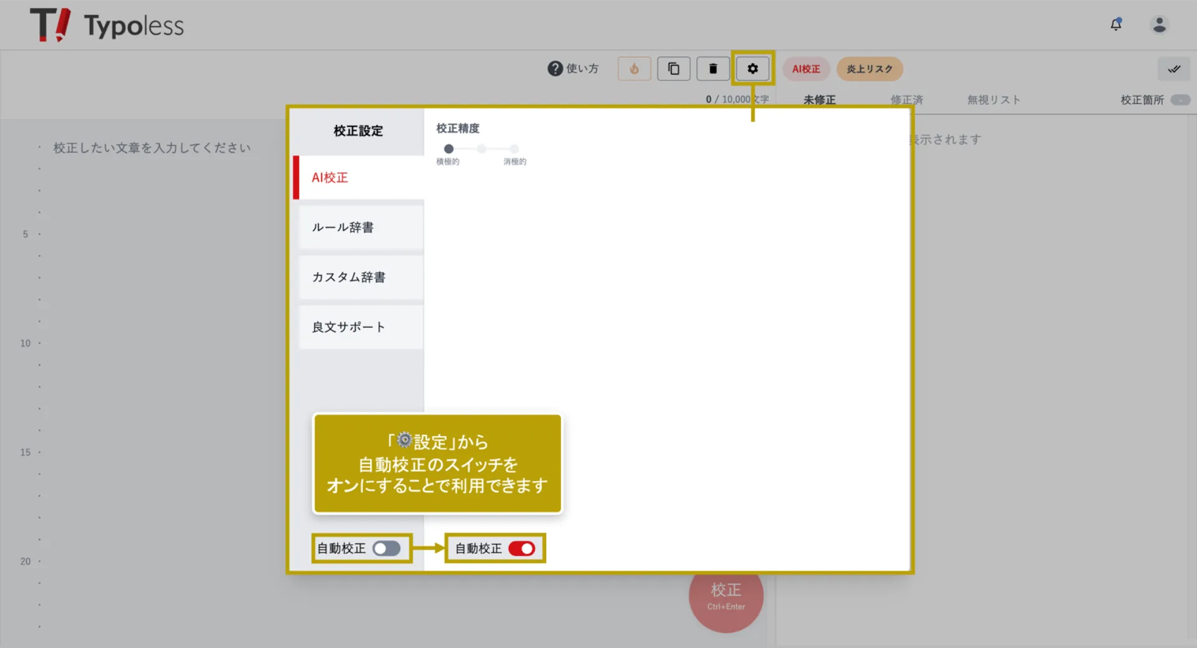The image size is (1197, 648).
Task: Set 校正精度 slider to 消極的 stop
Action: [514, 149]
